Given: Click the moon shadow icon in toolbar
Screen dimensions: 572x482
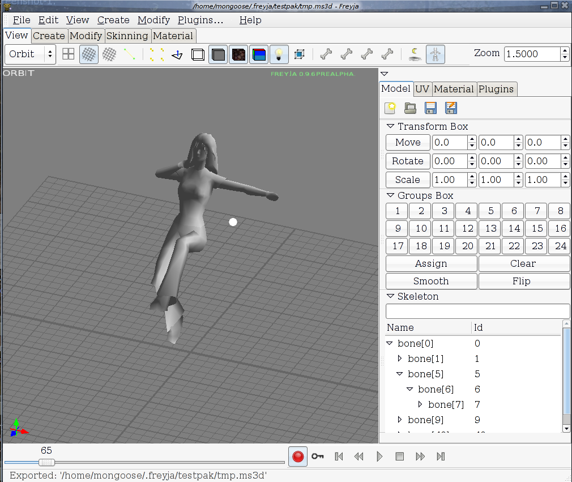Looking at the screenshot, I should [x=415, y=54].
